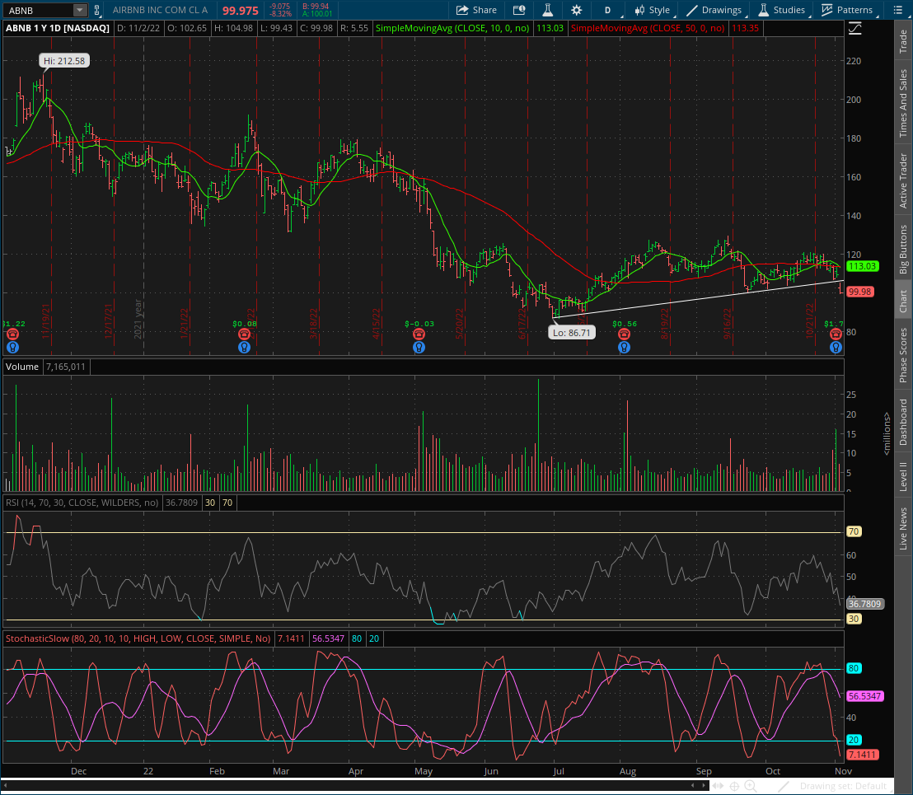Click the Hi: 212.58 price bubble
913x795 pixels.
(64, 60)
